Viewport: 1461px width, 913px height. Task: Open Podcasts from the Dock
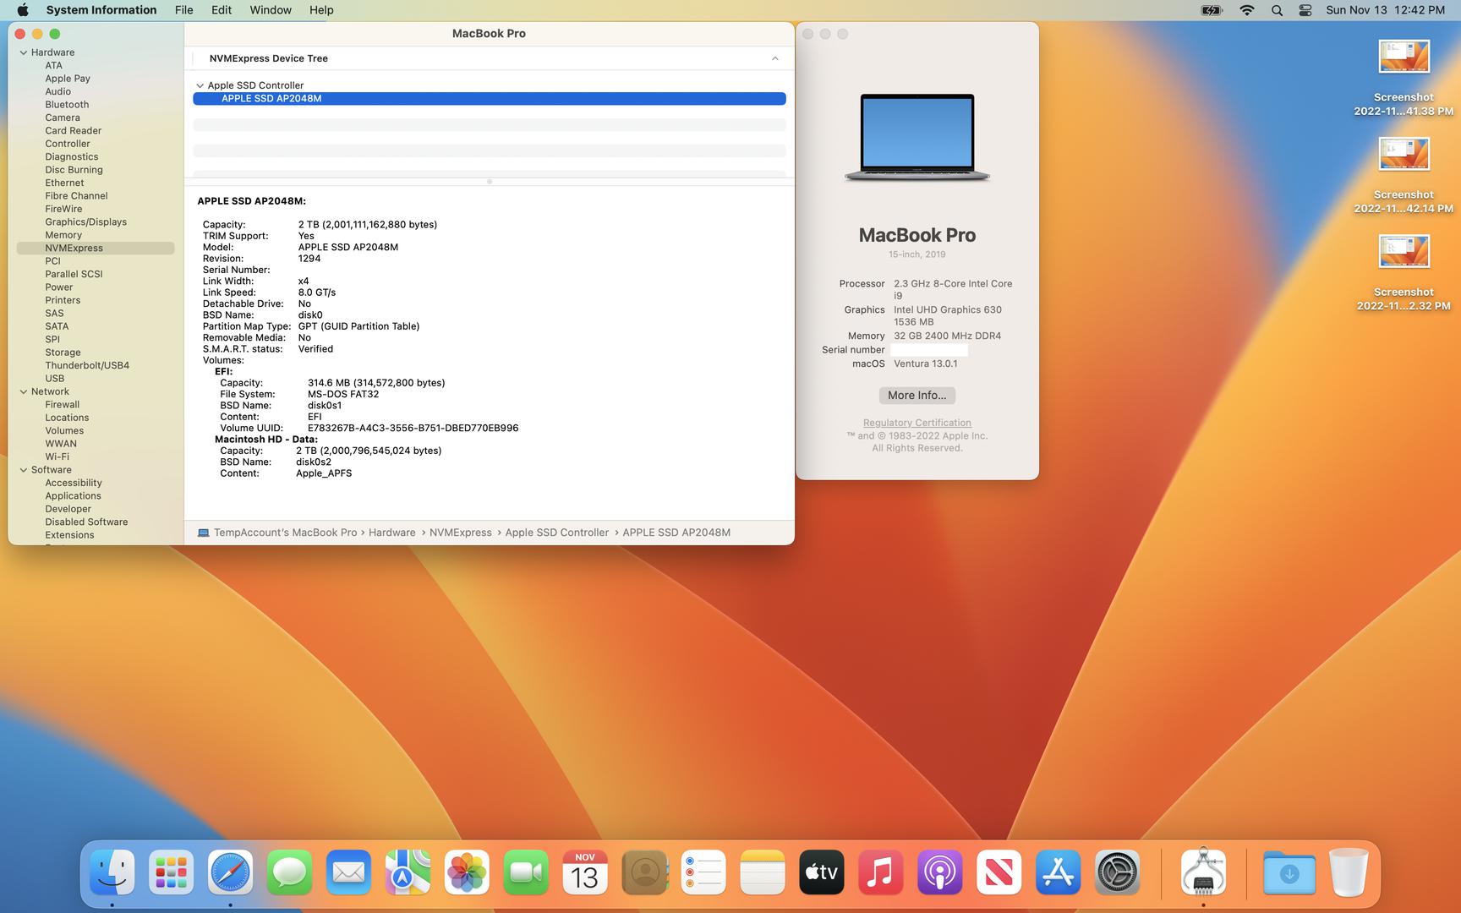pos(939,873)
